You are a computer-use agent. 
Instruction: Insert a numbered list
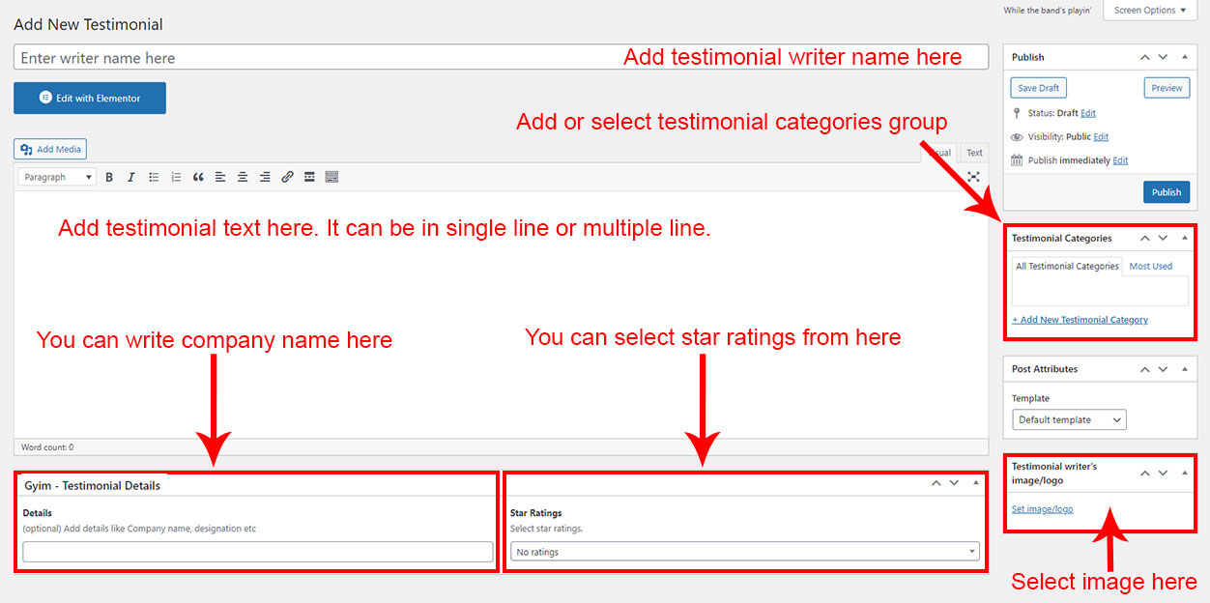[x=176, y=178]
